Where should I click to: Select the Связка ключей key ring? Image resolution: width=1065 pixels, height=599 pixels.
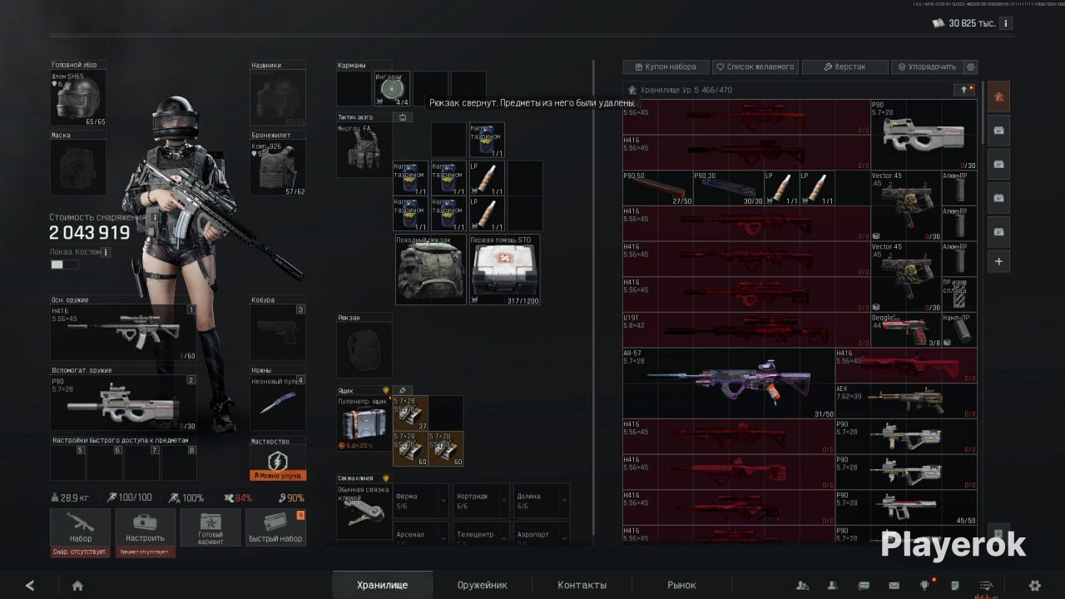pos(363,512)
